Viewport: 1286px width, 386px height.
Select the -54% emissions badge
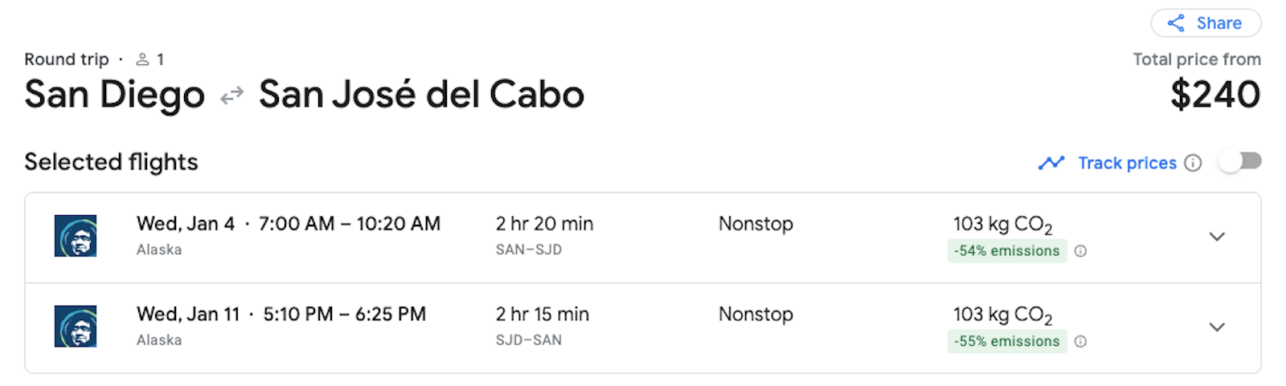tap(1007, 251)
